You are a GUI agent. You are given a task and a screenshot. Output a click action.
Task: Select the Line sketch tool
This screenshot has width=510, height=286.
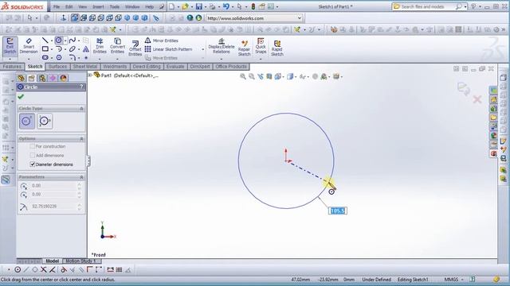(x=45, y=41)
